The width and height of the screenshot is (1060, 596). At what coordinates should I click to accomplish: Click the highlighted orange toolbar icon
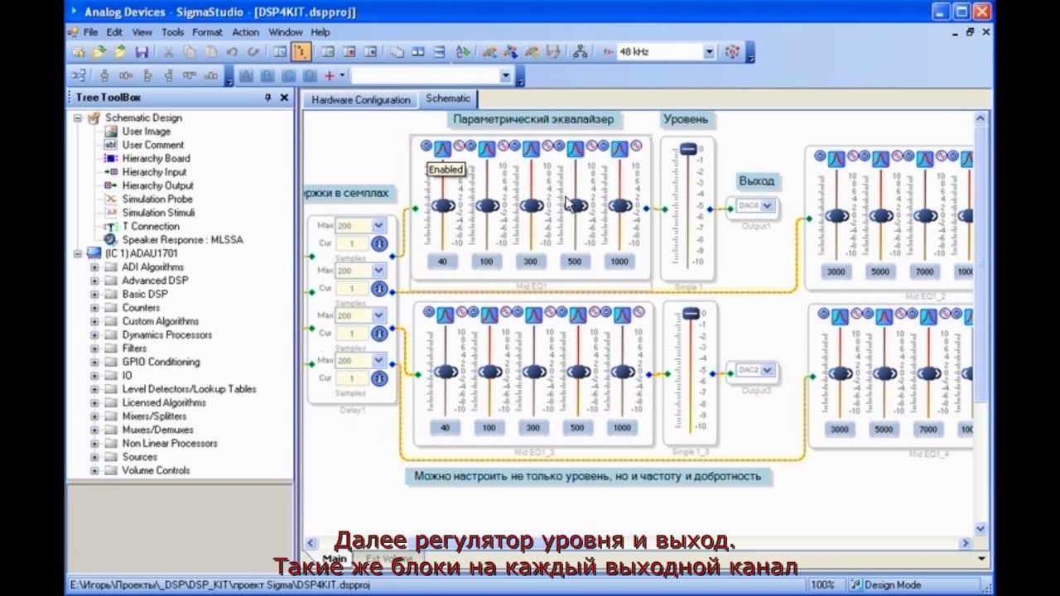tap(301, 51)
